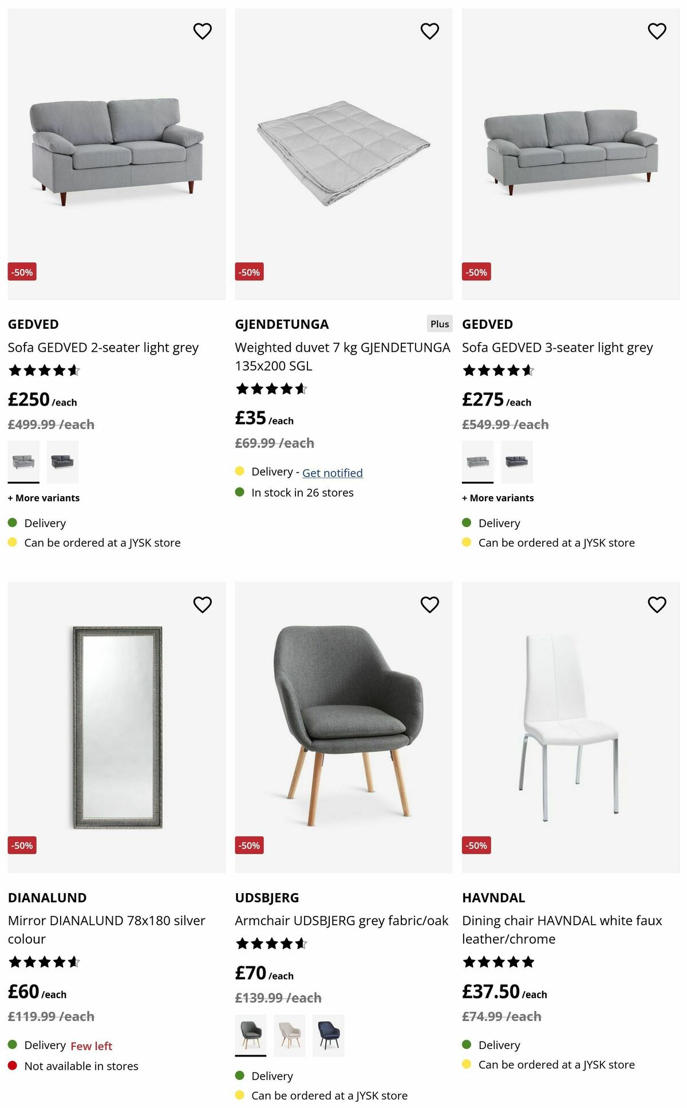Viewport: 687px width, 1108px height.
Task: Click heart icon on GJENDETUNGA weighted duvet
Action: [x=429, y=31]
